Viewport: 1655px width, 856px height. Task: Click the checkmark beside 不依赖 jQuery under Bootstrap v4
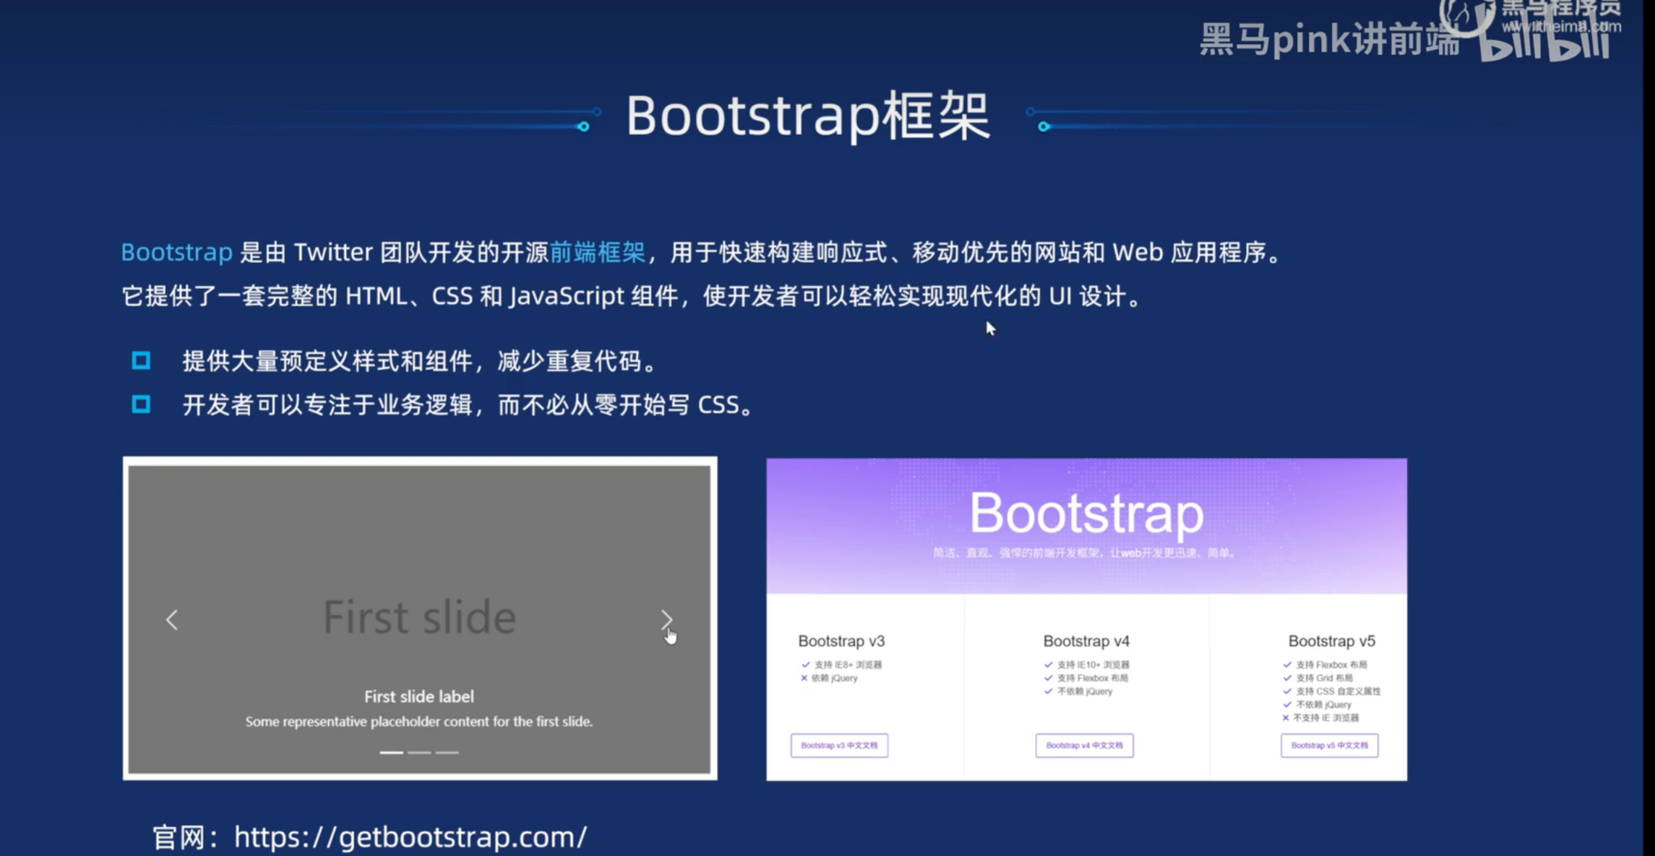tap(1046, 691)
